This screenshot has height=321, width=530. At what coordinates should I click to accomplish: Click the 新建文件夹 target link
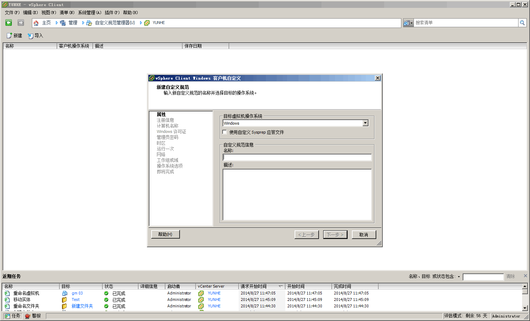82,306
